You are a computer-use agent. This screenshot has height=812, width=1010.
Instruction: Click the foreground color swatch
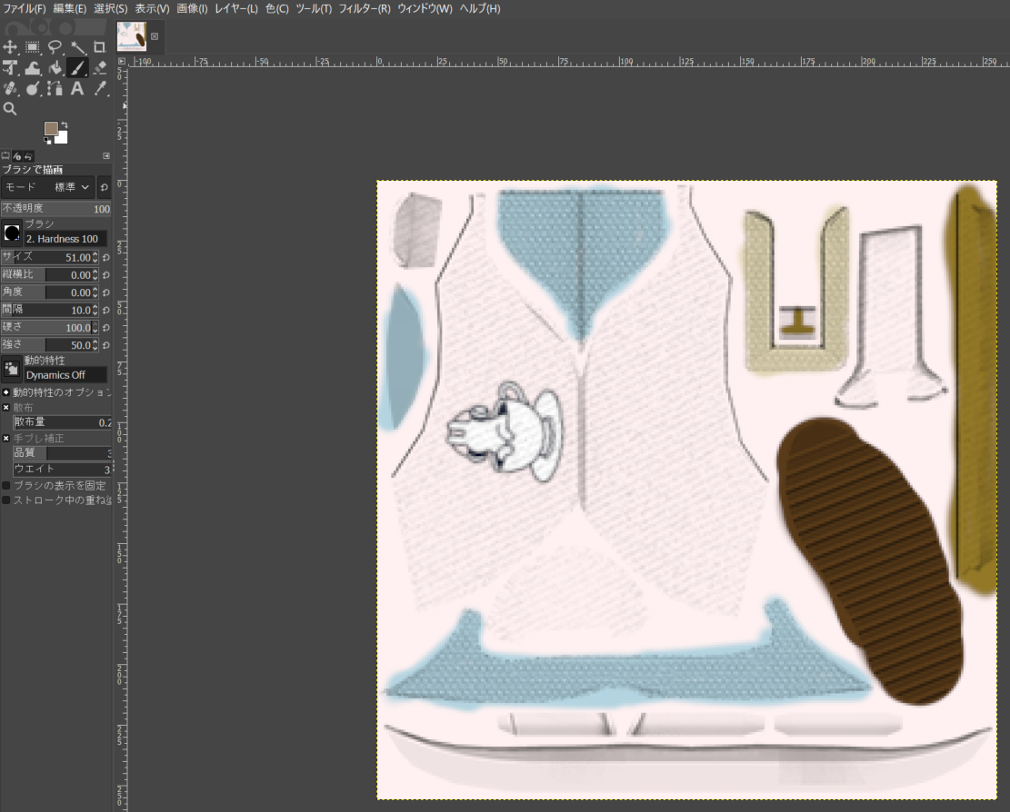(52, 129)
